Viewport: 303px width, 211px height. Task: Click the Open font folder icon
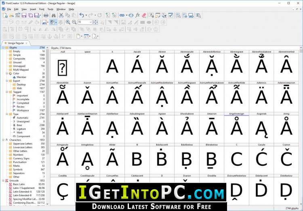click(11, 15)
